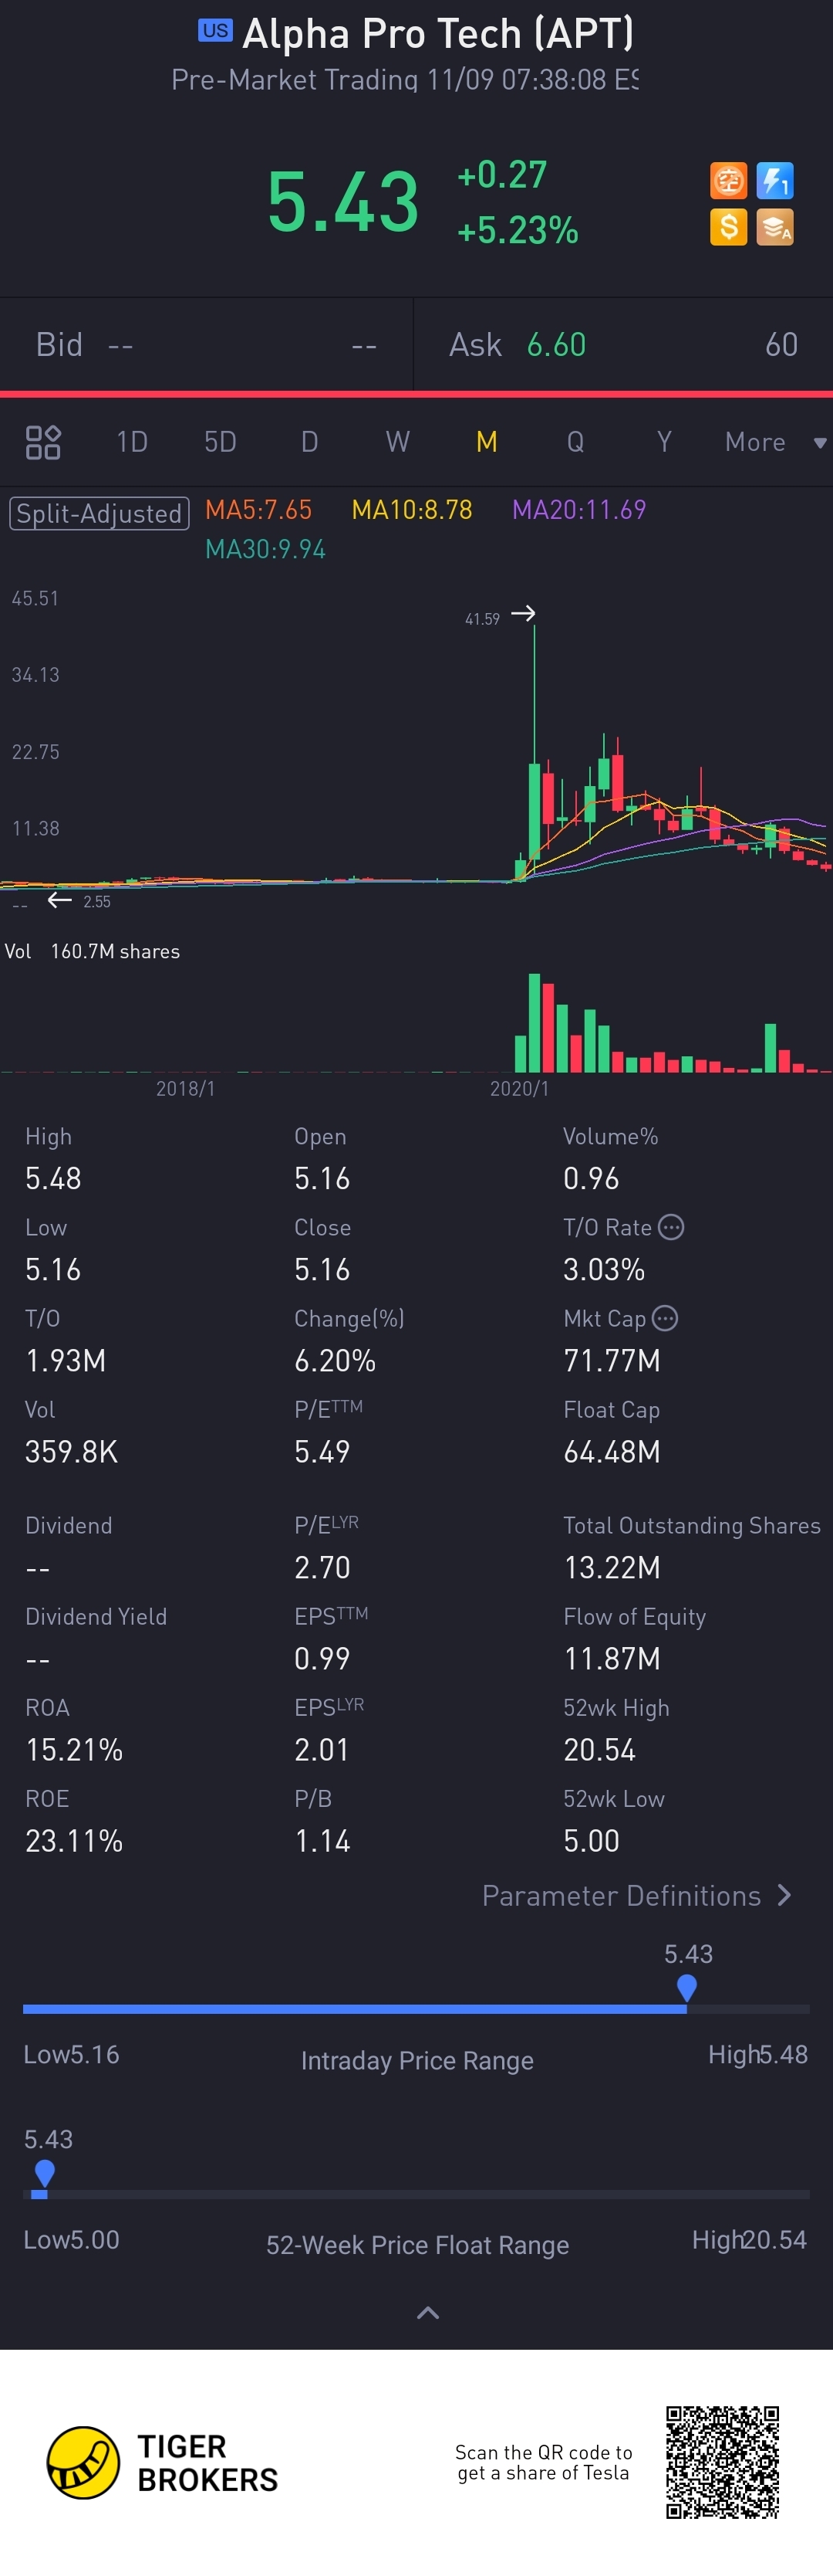The width and height of the screenshot is (833, 2576).
Task: Tap the yellow dollar sign badge
Action: [x=728, y=227]
